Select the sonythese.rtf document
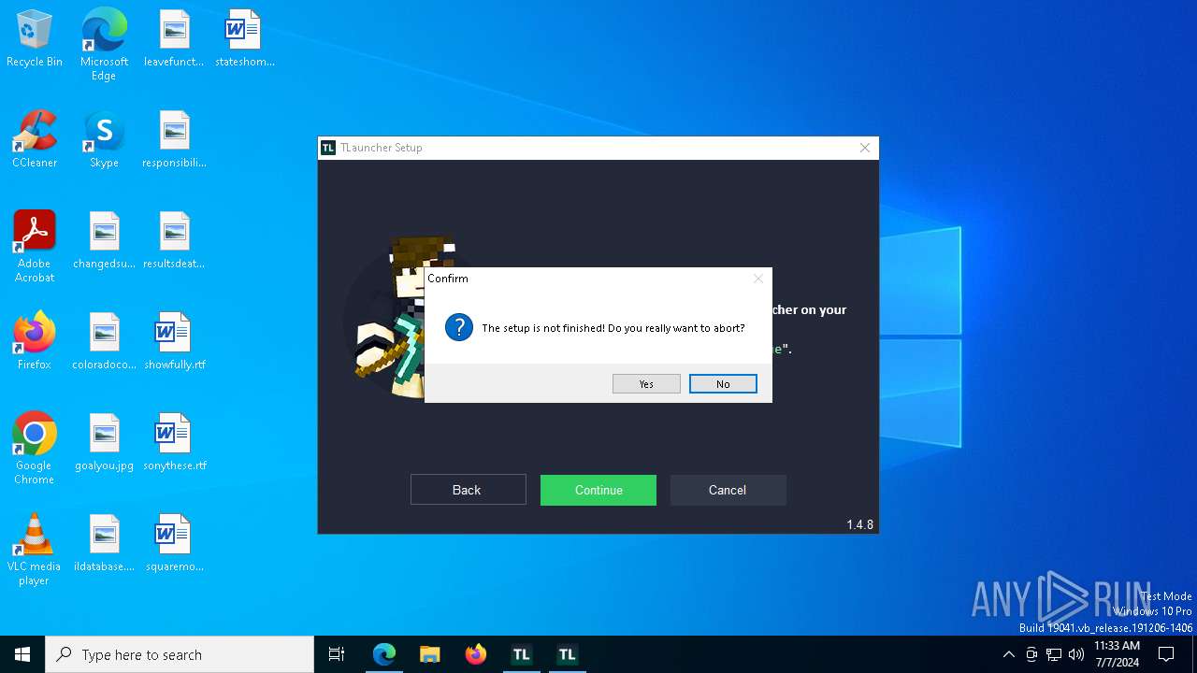Screen dimensions: 1197x673 [174, 443]
